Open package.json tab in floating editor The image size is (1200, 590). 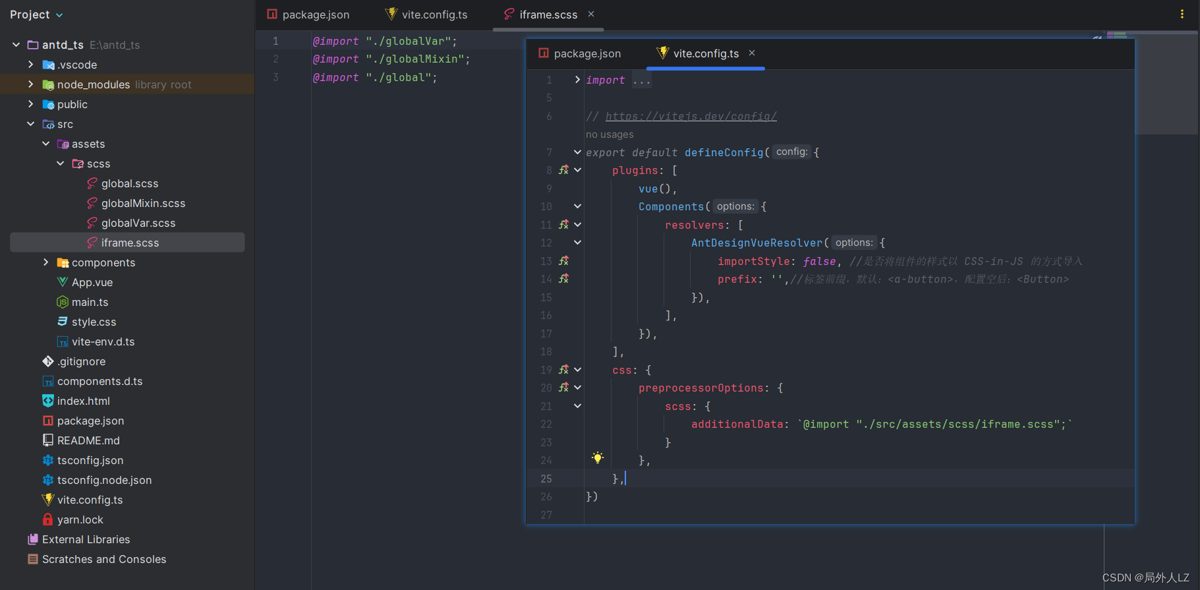click(x=580, y=53)
